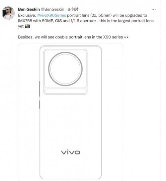Open the @BenGeskin handle link
The height and width of the screenshot is (181, 166).
52,9
